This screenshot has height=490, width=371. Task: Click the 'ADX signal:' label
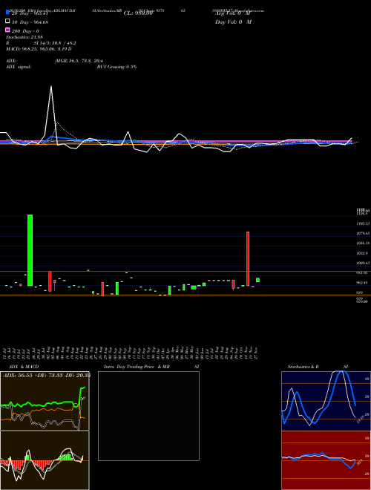(19, 67)
